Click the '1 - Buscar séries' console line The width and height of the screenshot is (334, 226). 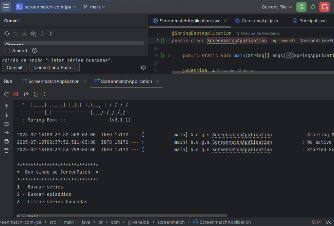[x=40, y=187]
